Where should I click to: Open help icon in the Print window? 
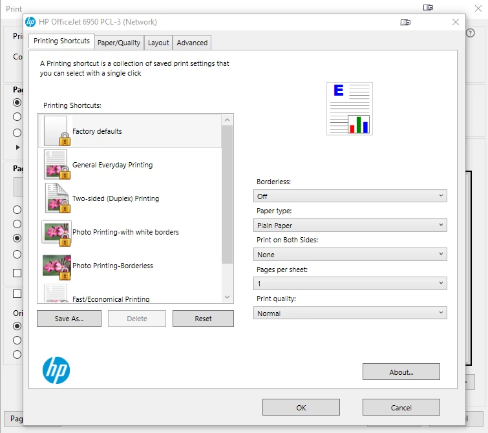[471, 33]
